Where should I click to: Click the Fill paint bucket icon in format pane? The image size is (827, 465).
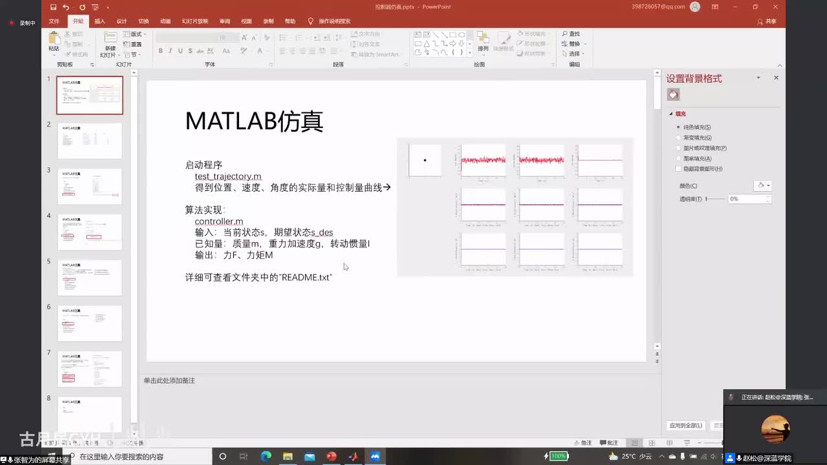click(673, 95)
